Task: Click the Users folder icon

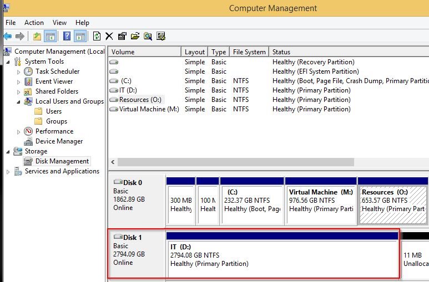Action: (38, 111)
